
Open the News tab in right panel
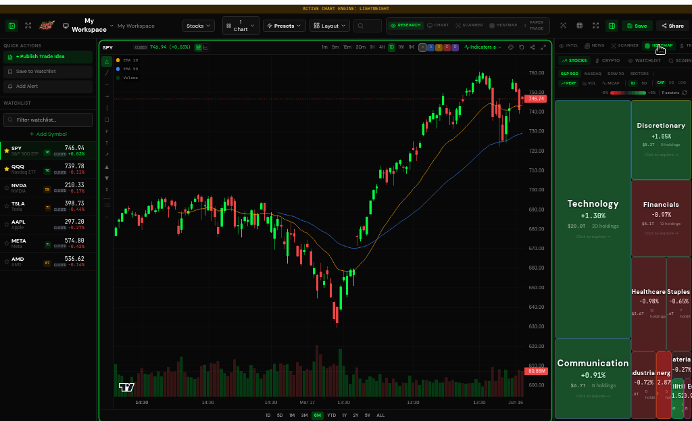pyautogui.click(x=595, y=45)
